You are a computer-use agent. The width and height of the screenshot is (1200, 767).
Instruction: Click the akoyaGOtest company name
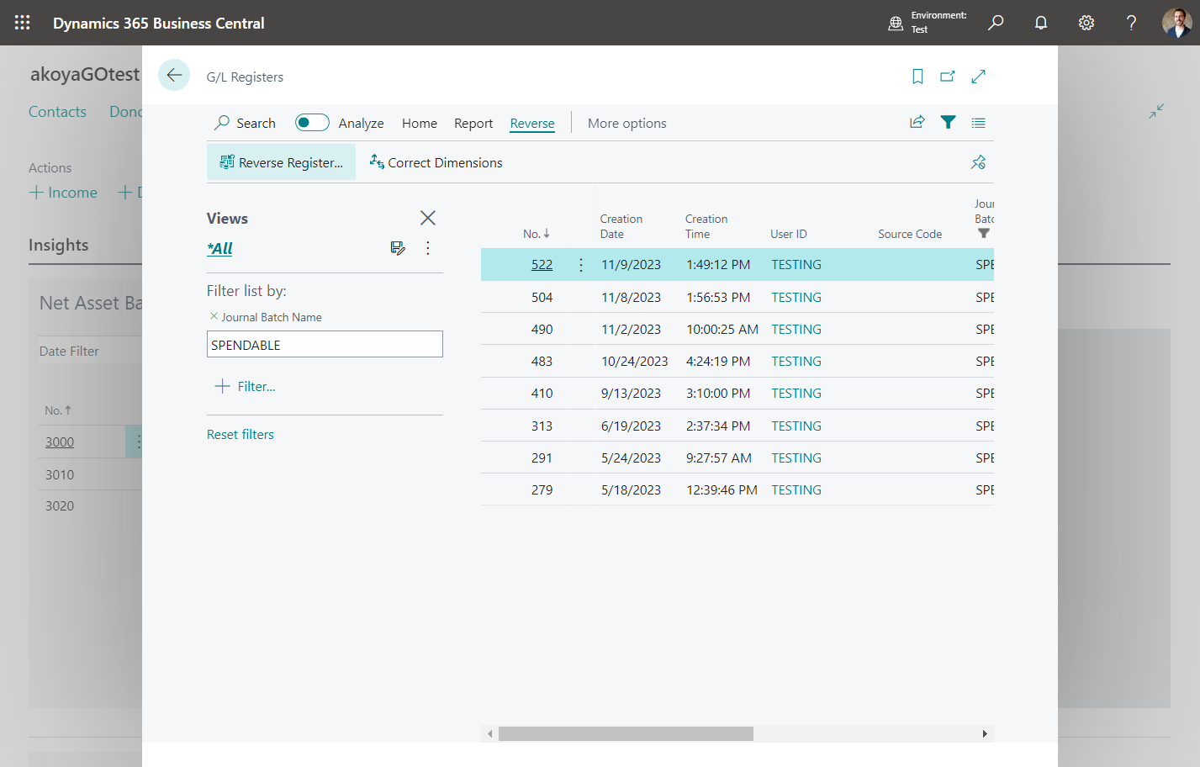85,74
